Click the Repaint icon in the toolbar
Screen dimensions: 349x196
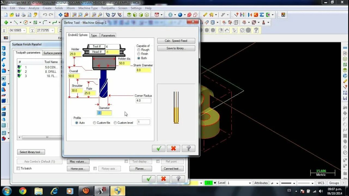(67, 15)
